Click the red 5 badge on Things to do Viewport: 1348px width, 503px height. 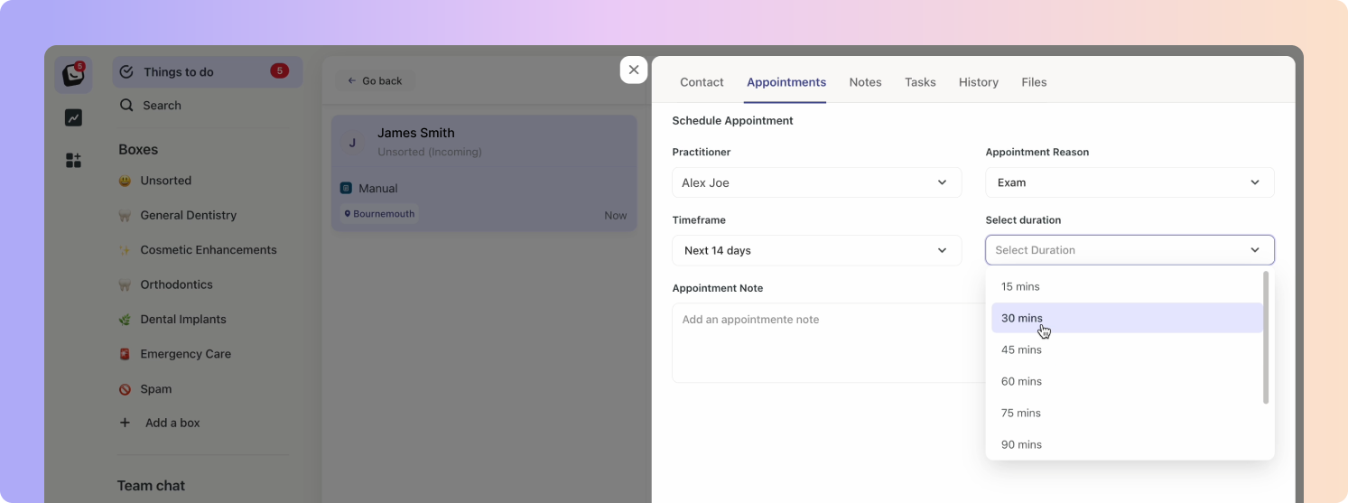pyautogui.click(x=279, y=71)
